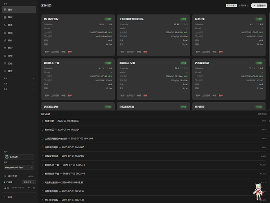
Task: Click the 创建任务 create task button
Action: (x=259, y=6)
